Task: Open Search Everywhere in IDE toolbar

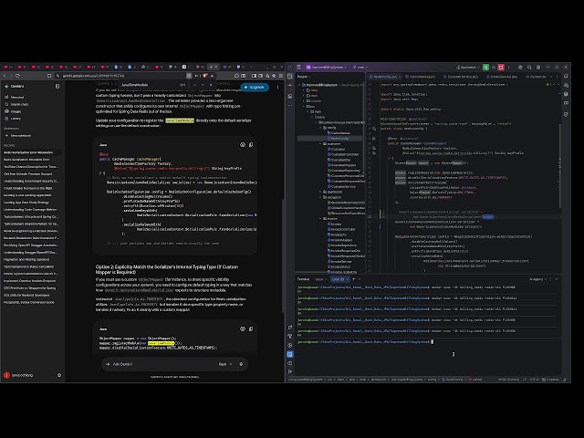Action: pyautogui.click(x=529, y=67)
